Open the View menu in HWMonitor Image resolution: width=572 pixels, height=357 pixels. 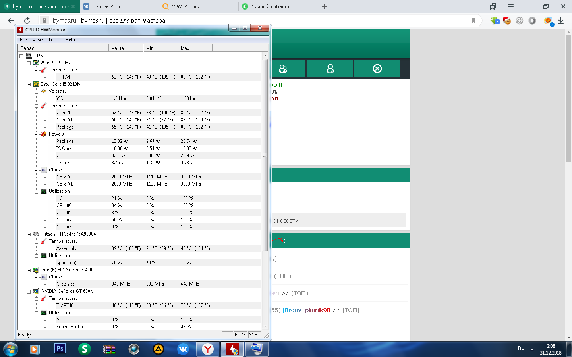[37, 40]
